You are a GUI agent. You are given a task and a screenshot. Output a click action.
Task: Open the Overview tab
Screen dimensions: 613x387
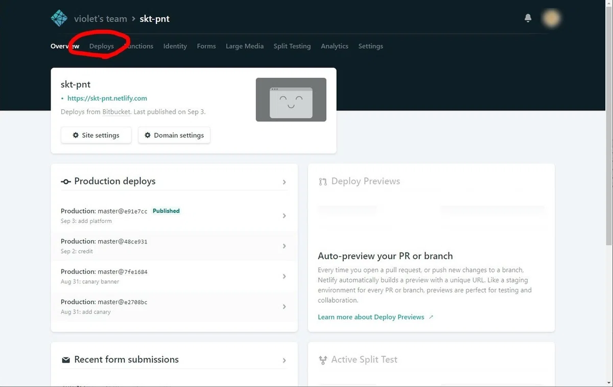click(65, 46)
